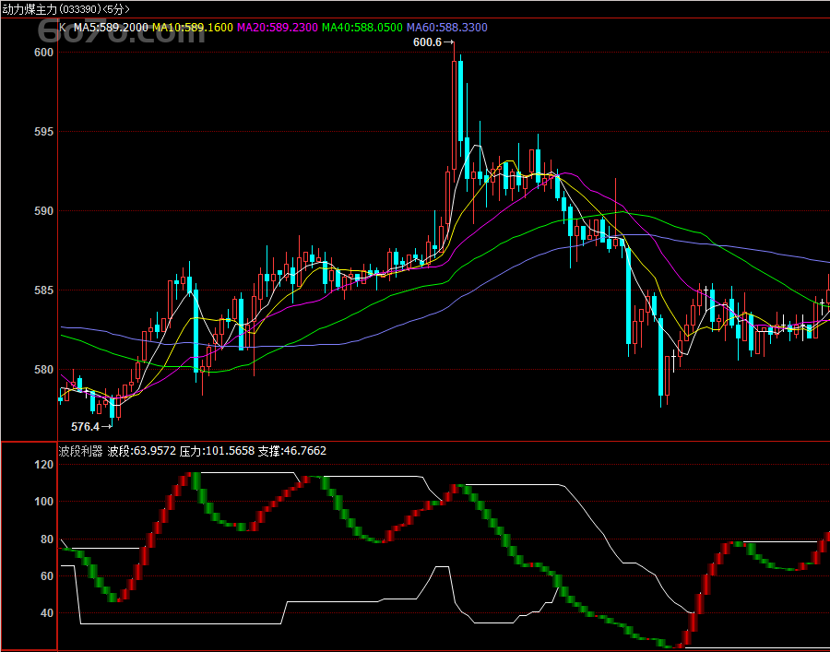Image resolution: width=830 pixels, height=652 pixels.
Task: Click the 动力煤主力 (033390) chart title
Action: (65, 8)
